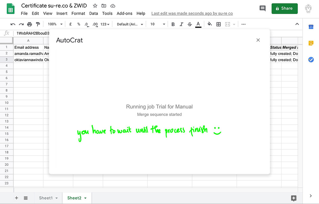Open the last edit history link
This screenshot has width=319, height=204.
click(192, 13)
